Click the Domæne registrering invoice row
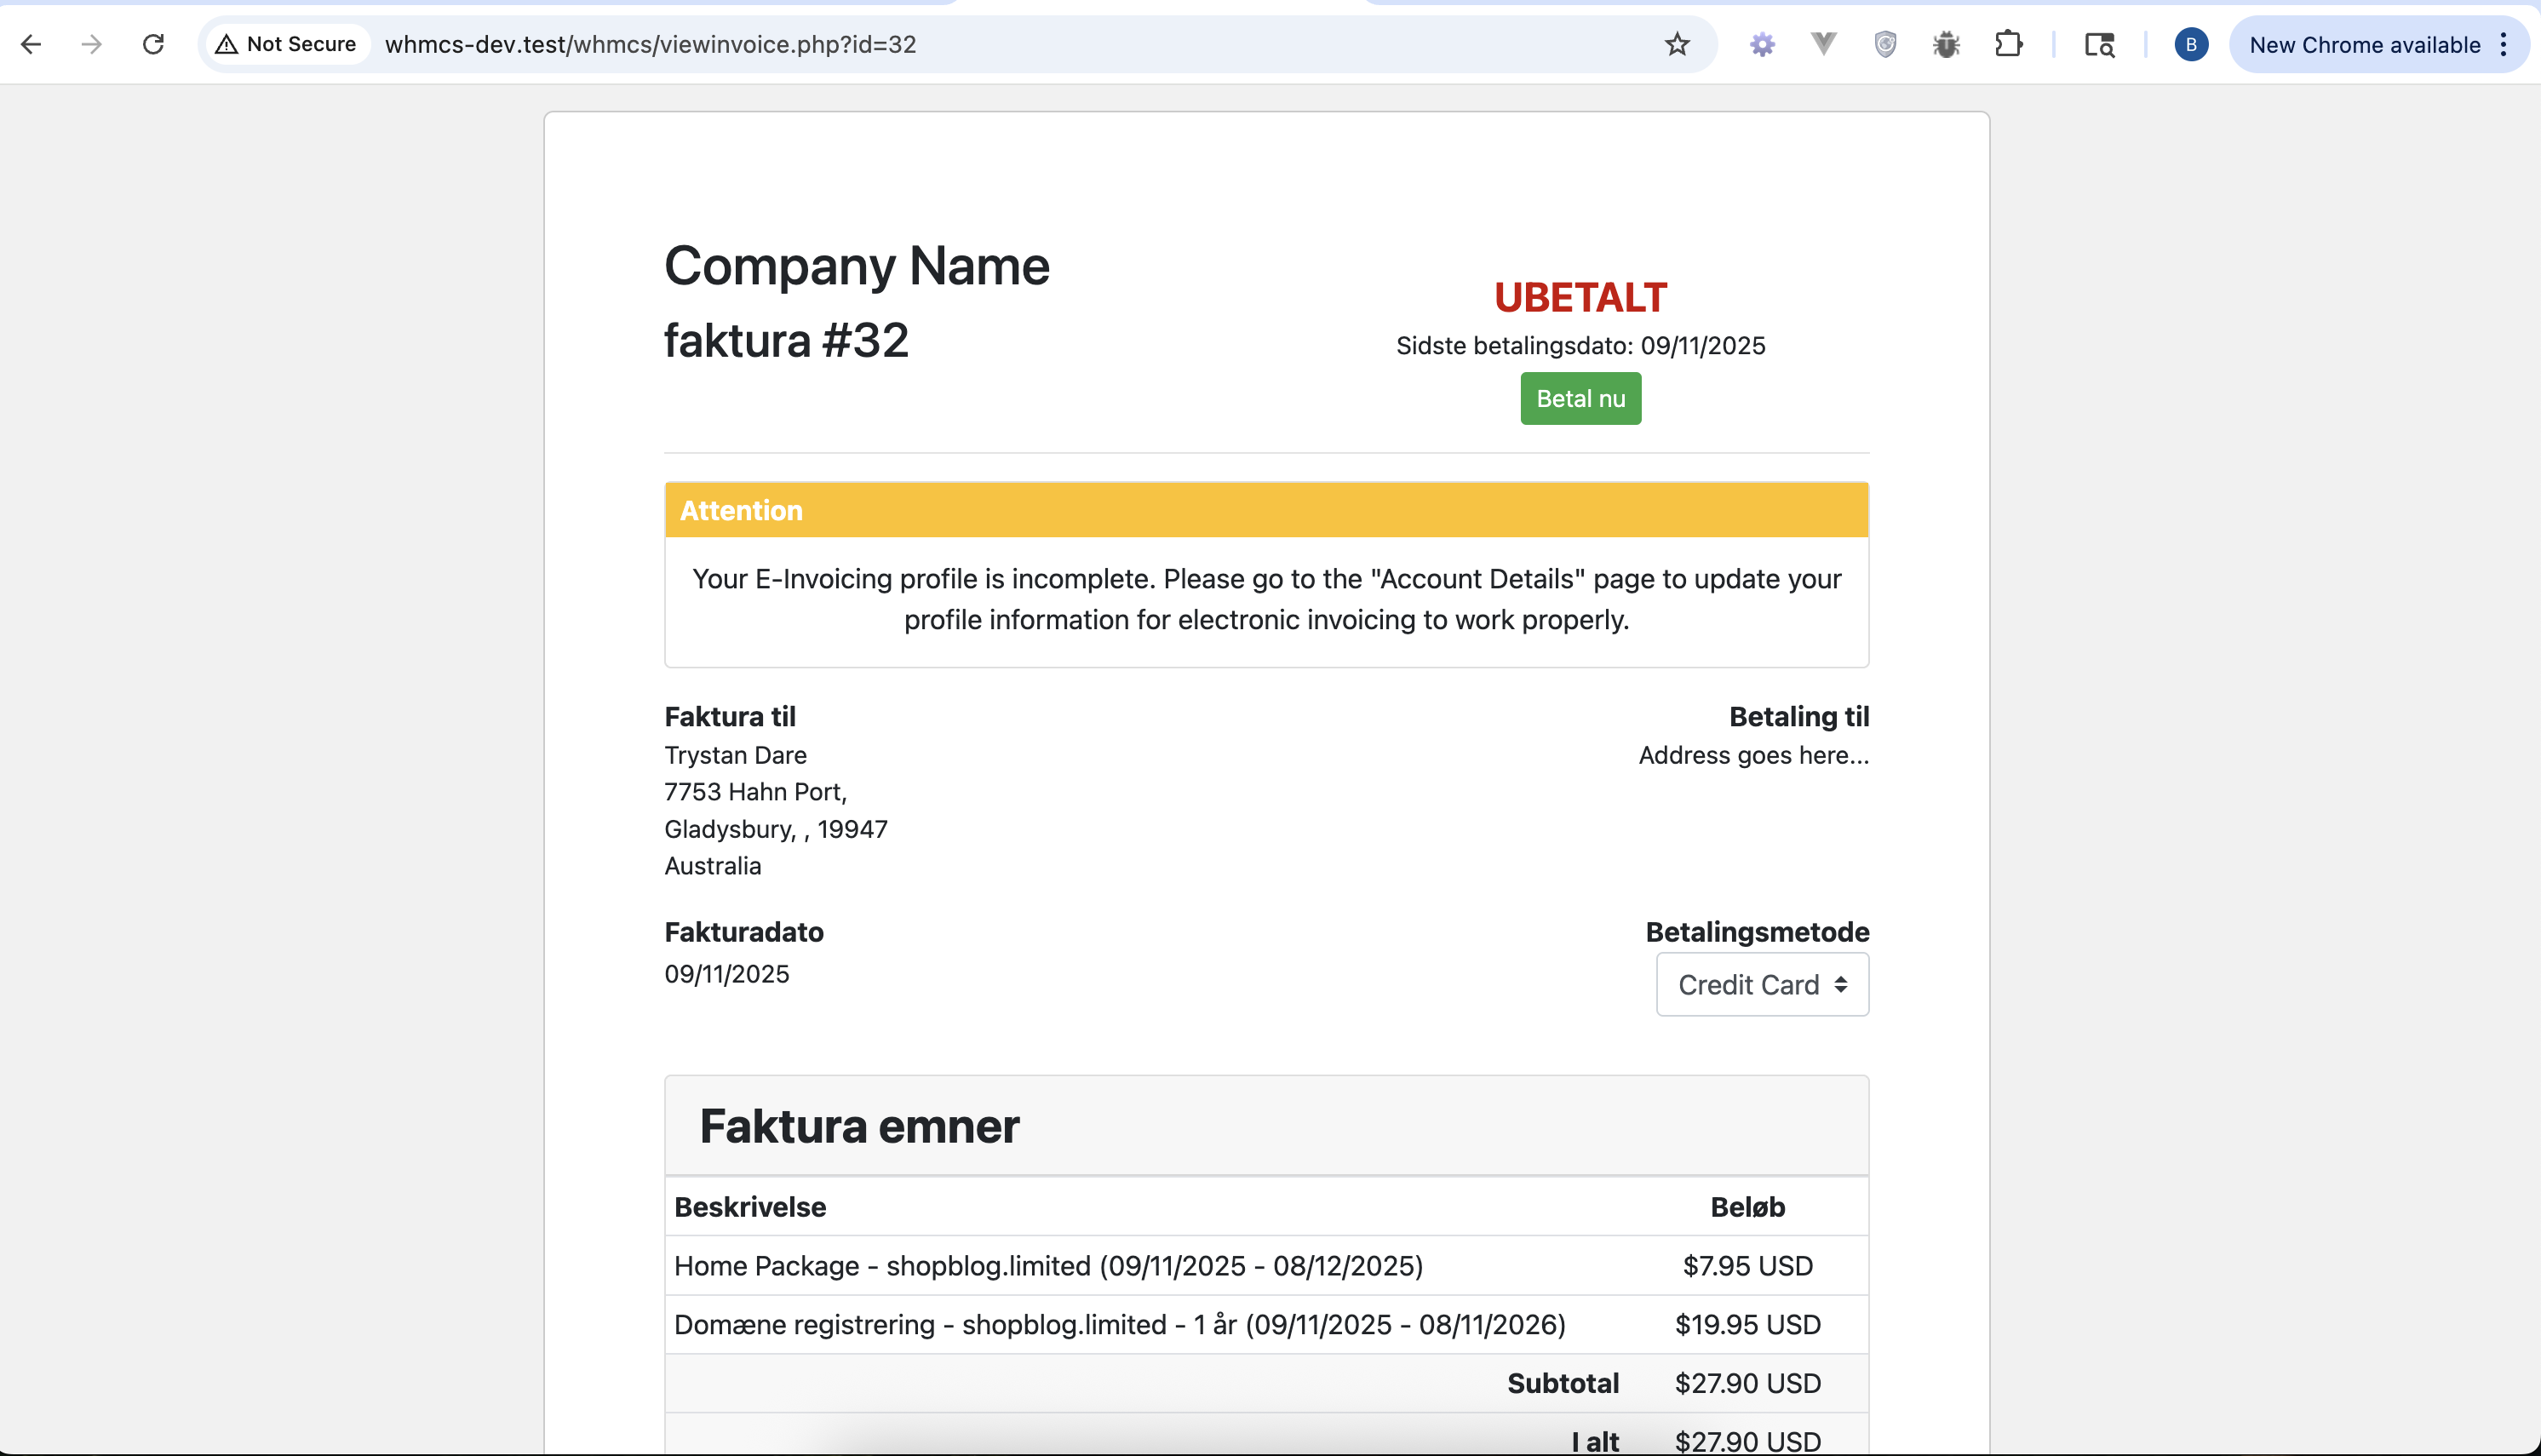This screenshot has width=2541, height=1456. pos(1119,1325)
